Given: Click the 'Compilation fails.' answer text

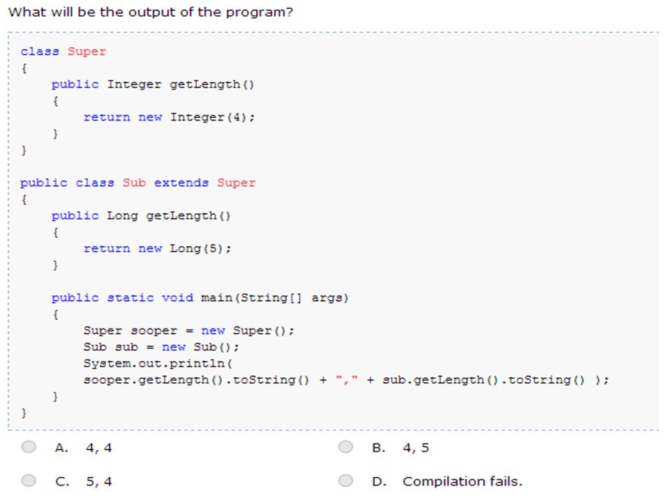Looking at the screenshot, I should 462,482.
